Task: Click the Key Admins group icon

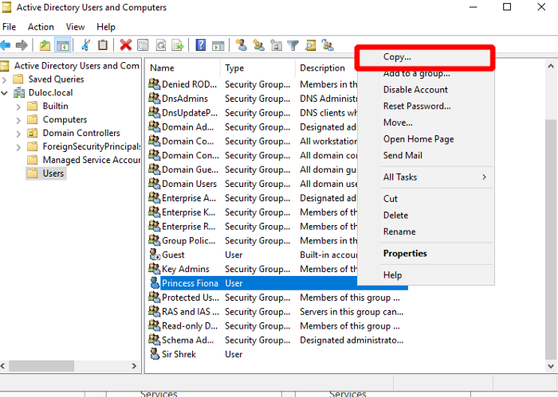Action: [155, 268]
